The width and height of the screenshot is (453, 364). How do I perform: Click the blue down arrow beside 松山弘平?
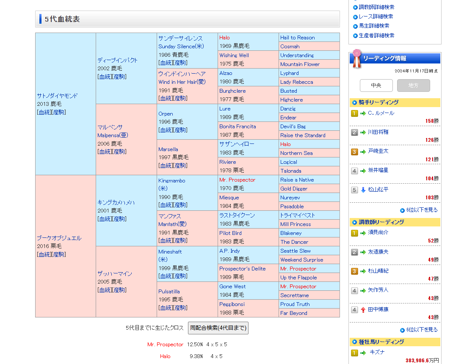click(x=363, y=190)
